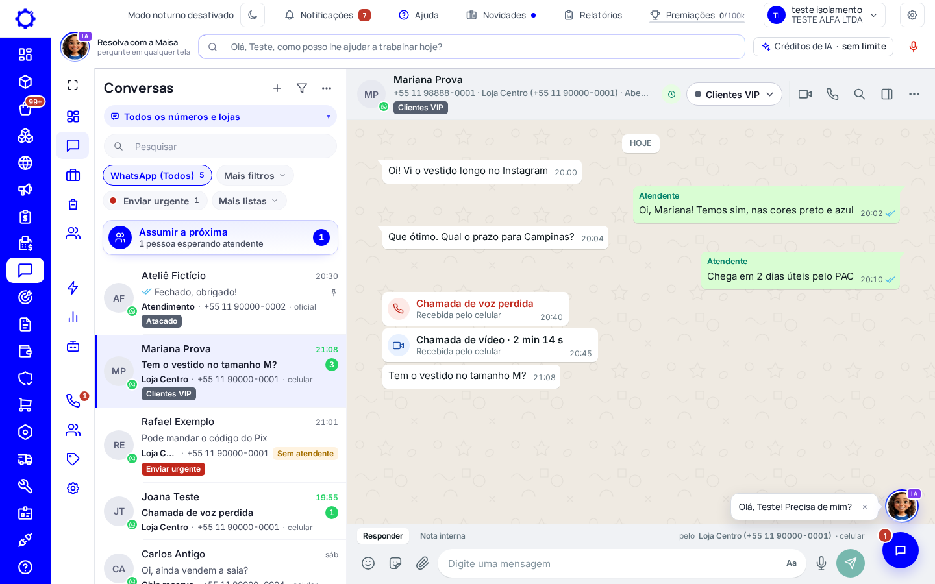Viewport: 935px width, 584px height.
Task: Open the teste isolamento account menu
Action: (x=825, y=15)
